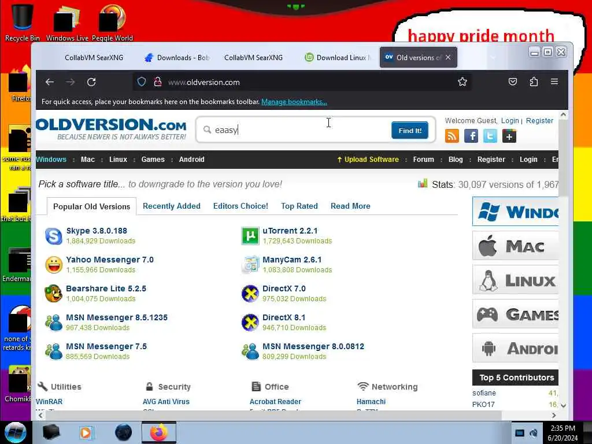Switch to the Download Linux tab

click(x=338, y=57)
